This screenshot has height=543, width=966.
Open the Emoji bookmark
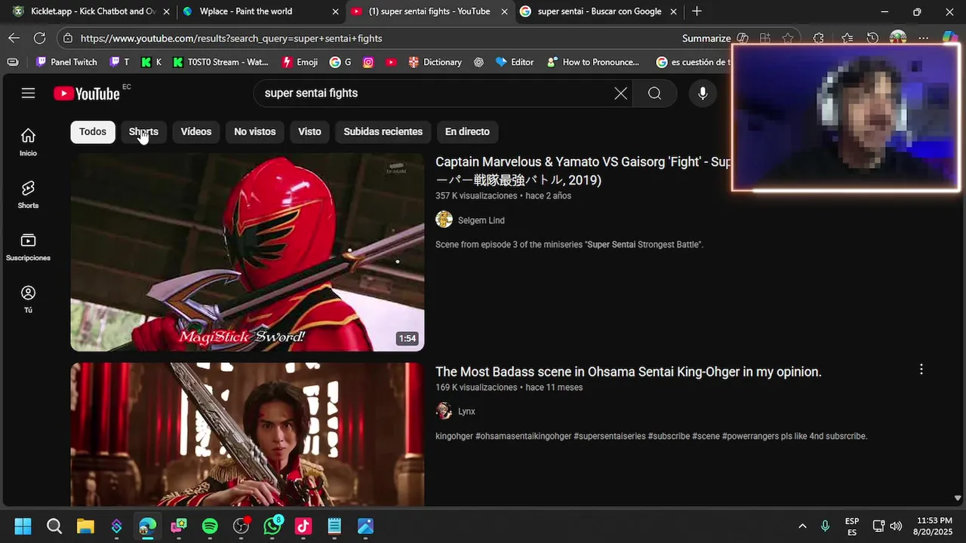click(300, 62)
